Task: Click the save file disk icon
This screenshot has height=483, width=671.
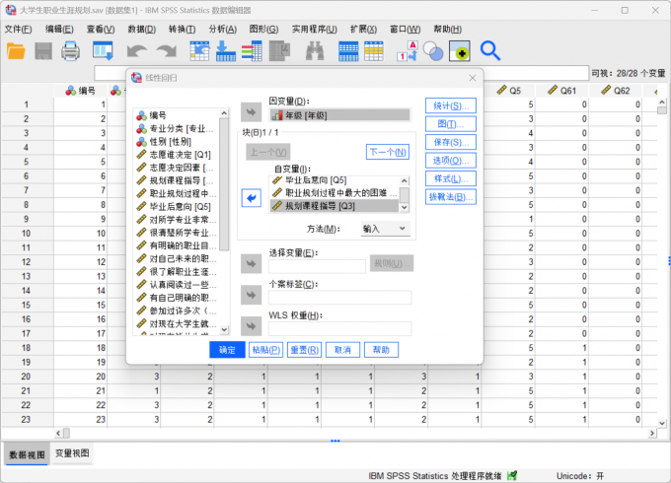Action: (43, 50)
